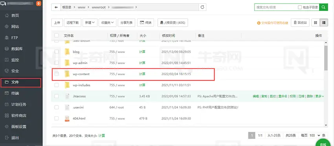This screenshot has height=146, width=334.
Task: Click the wp-content folder icon
Action: click(x=67, y=74)
